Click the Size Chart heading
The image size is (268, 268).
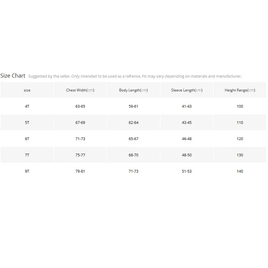13,75
